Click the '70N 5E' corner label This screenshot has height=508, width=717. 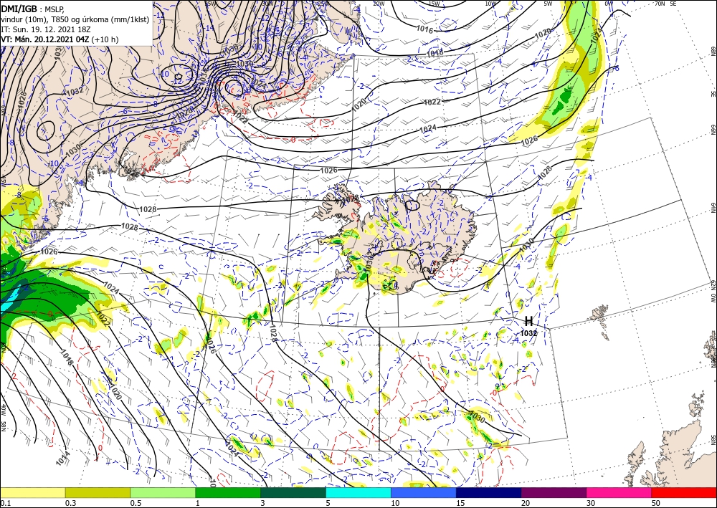pos(665,4)
